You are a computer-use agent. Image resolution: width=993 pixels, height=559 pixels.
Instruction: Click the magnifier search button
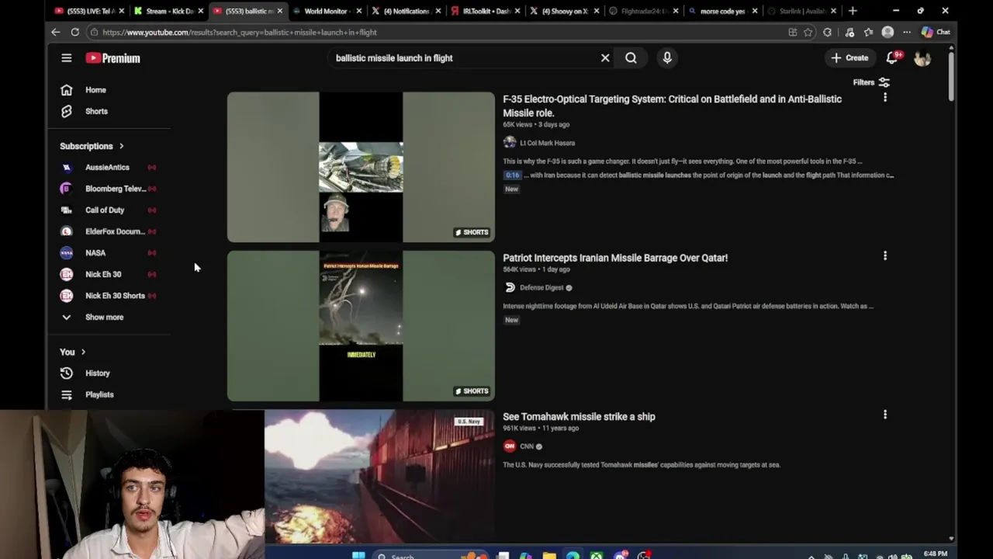click(631, 58)
